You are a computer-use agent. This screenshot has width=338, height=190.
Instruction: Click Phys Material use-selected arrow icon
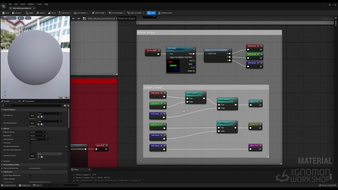coord(38,117)
